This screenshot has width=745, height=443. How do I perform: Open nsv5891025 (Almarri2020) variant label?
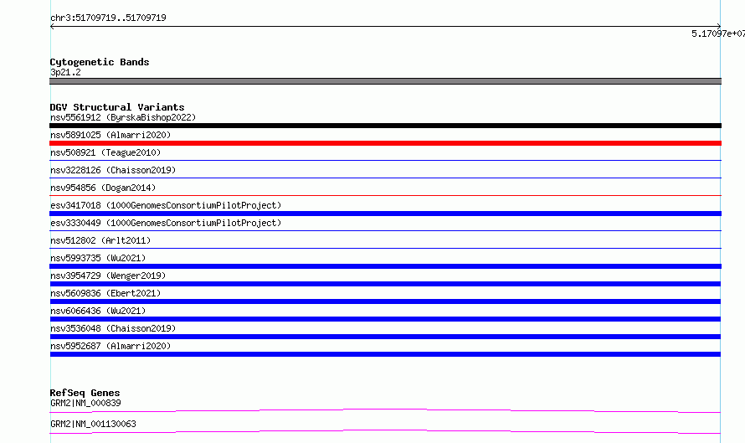110,135
